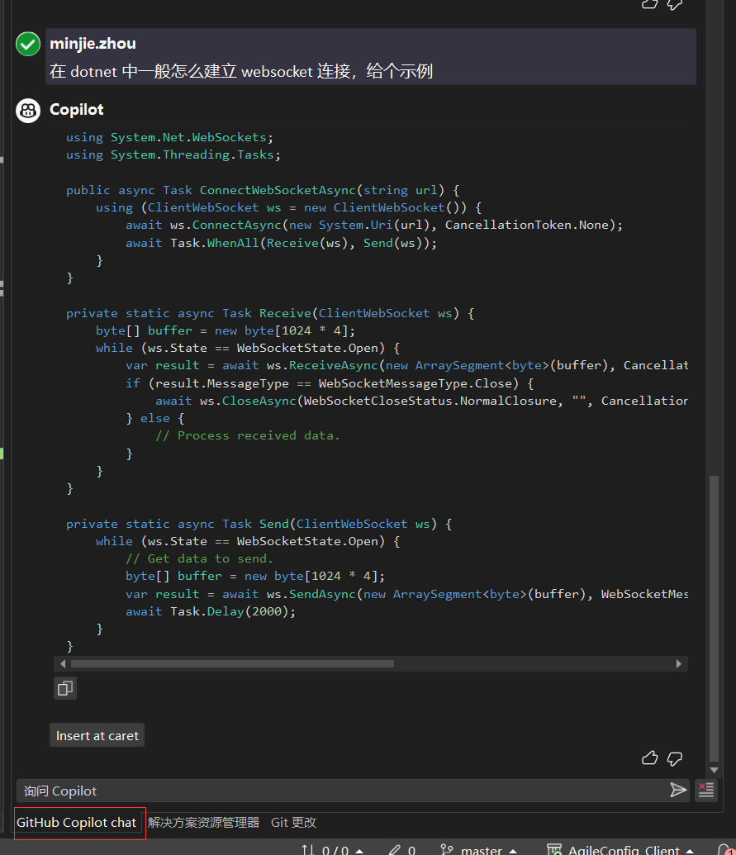This screenshot has width=736, height=855.
Task: Select the copy code snippet icon
Action: [64, 688]
